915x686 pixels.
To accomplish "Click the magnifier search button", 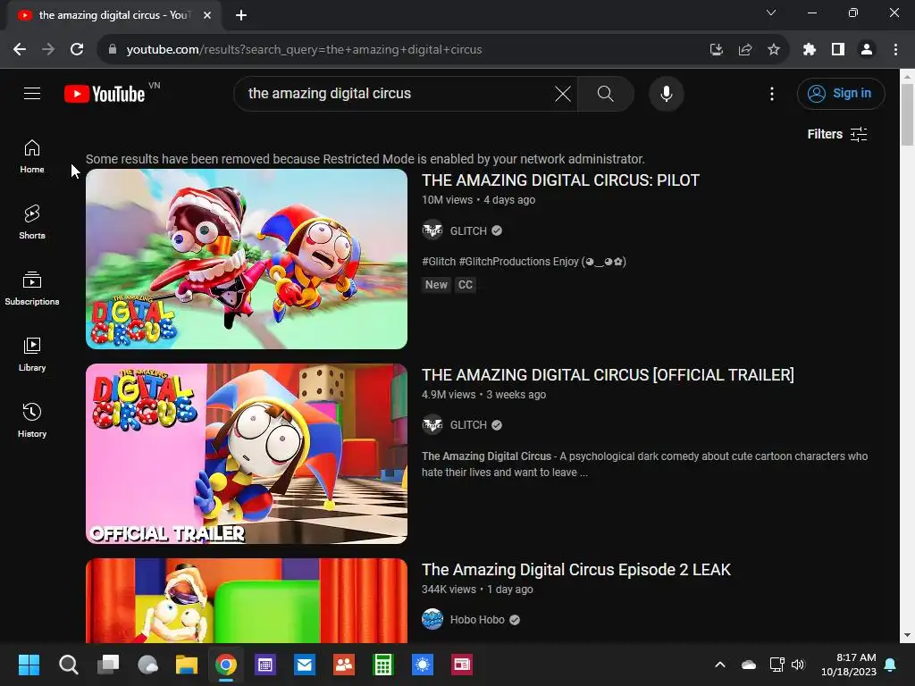I will coord(605,93).
